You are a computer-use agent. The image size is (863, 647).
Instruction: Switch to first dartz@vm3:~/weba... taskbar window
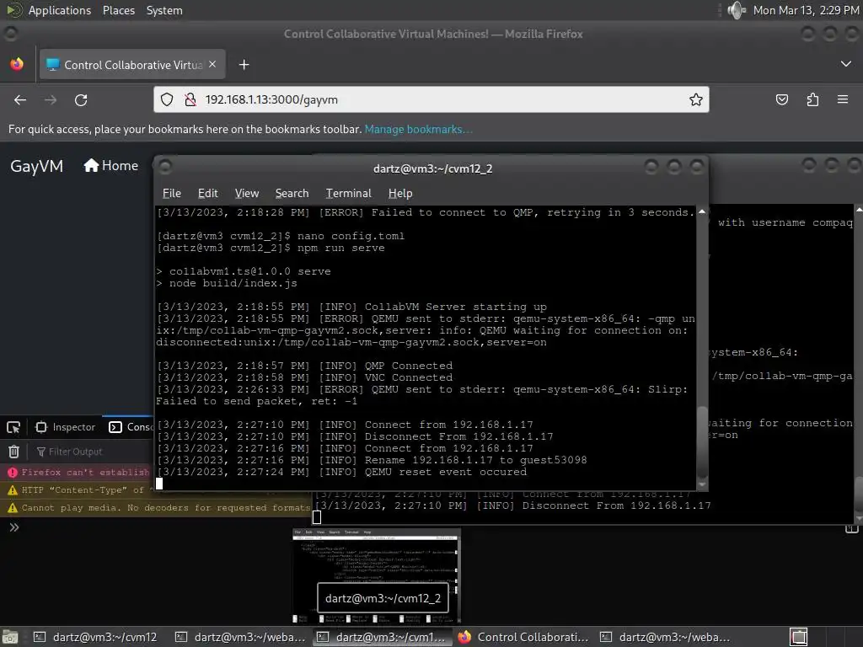[x=240, y=637]
